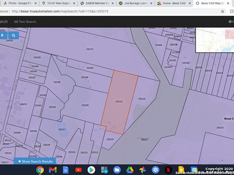
Task: Open Play Store from the shelf
Action: 91,170
